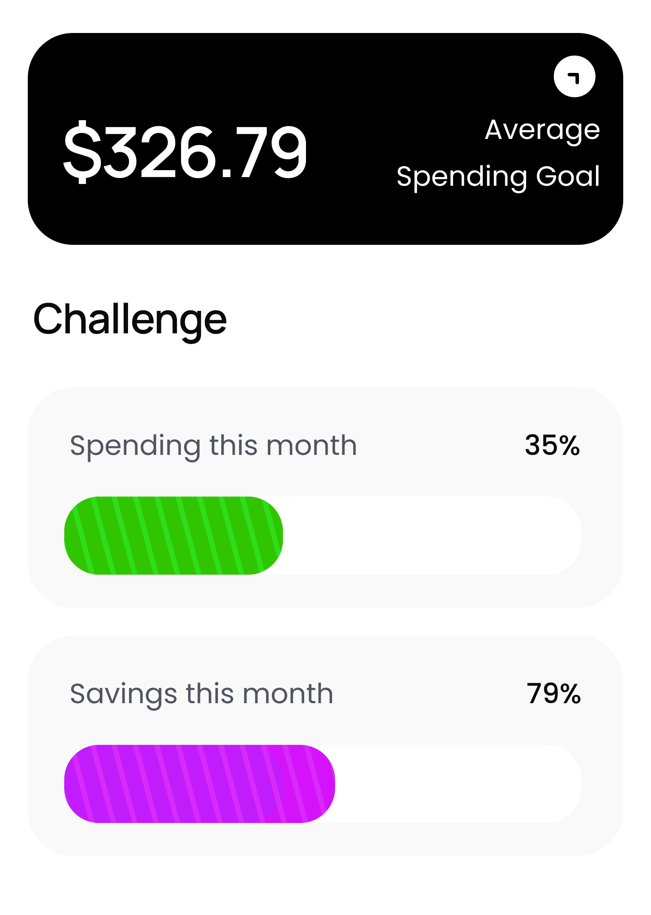The height and width of the screenshot is (915, 651).
Task: Click the "Savings this month" label
Action: click(x=201, y=694)
